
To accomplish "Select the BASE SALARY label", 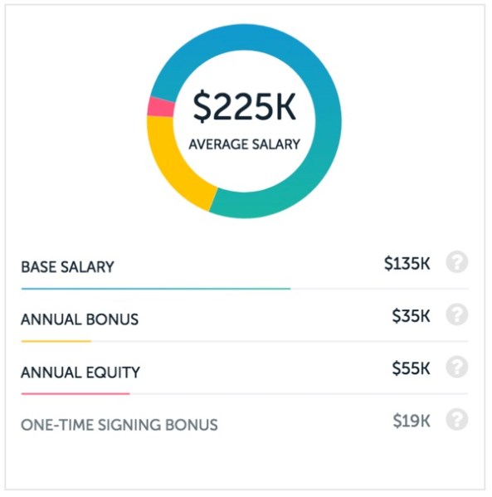I will [67, 267].
